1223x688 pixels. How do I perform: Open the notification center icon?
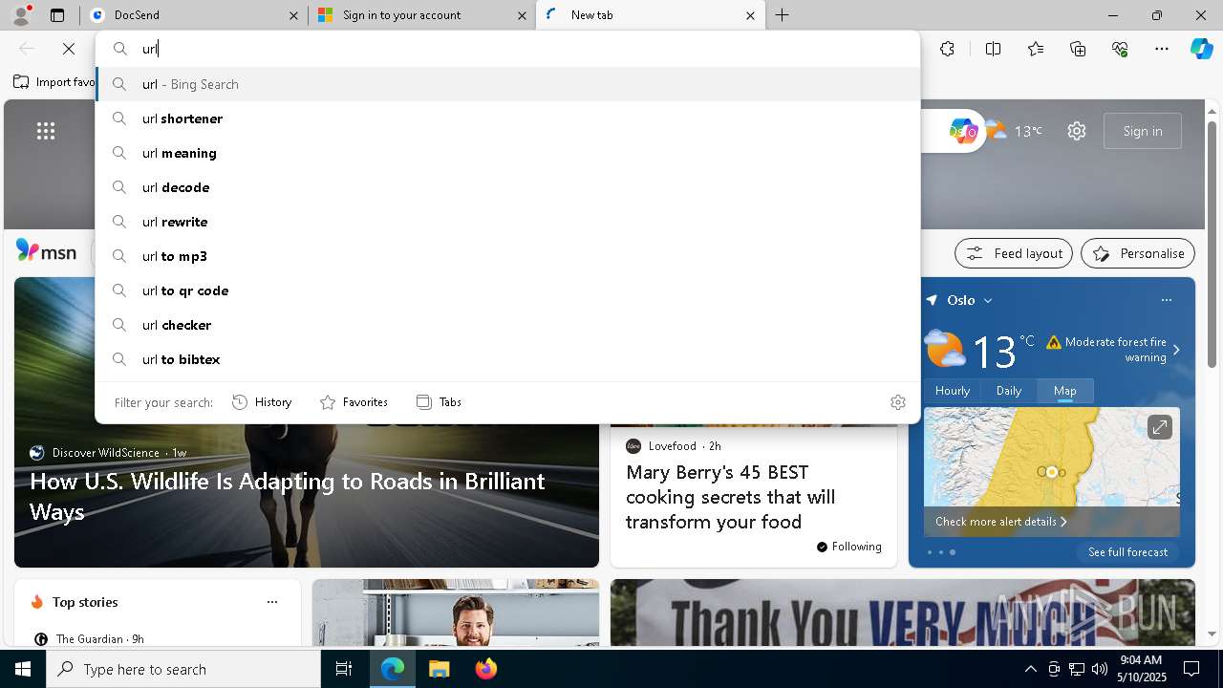(x=1191, y=669)
